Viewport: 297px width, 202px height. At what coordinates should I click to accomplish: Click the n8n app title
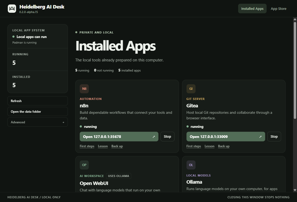(84, 106)
